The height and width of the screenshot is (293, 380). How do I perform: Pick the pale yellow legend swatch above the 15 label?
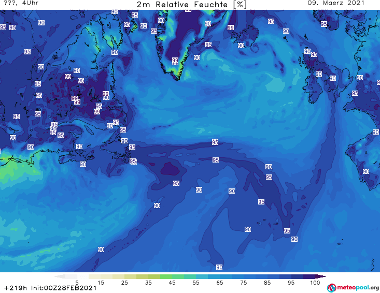(x=95, y=276)
